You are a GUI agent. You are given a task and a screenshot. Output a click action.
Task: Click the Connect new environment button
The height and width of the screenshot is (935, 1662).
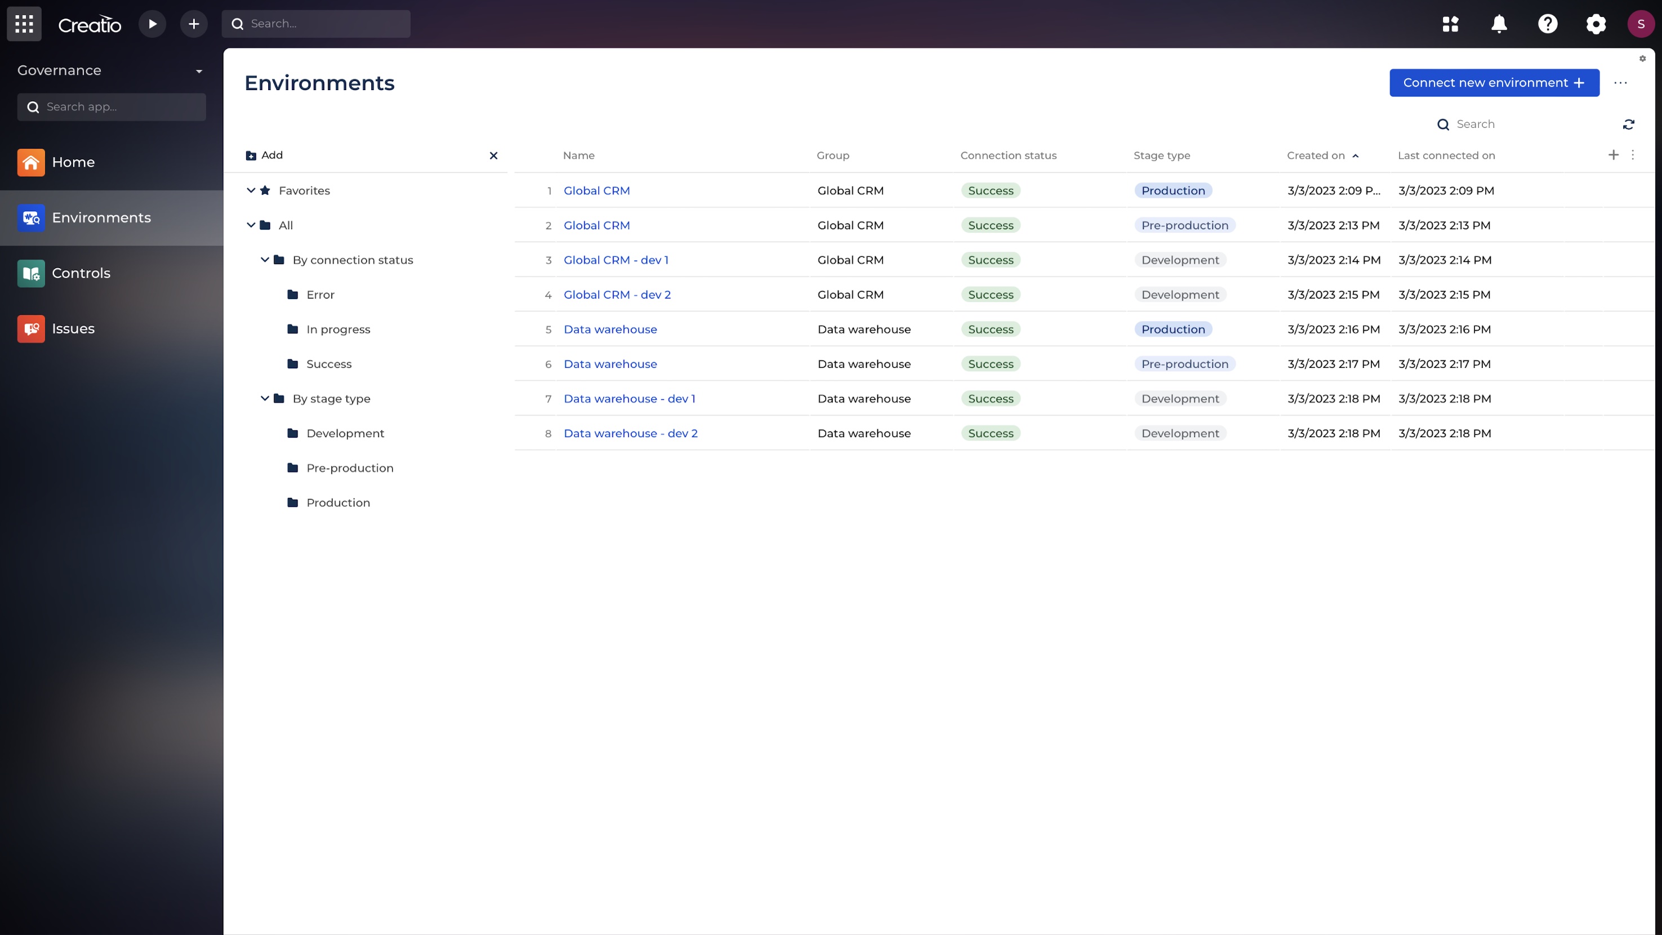click(x=1494, y=83)
